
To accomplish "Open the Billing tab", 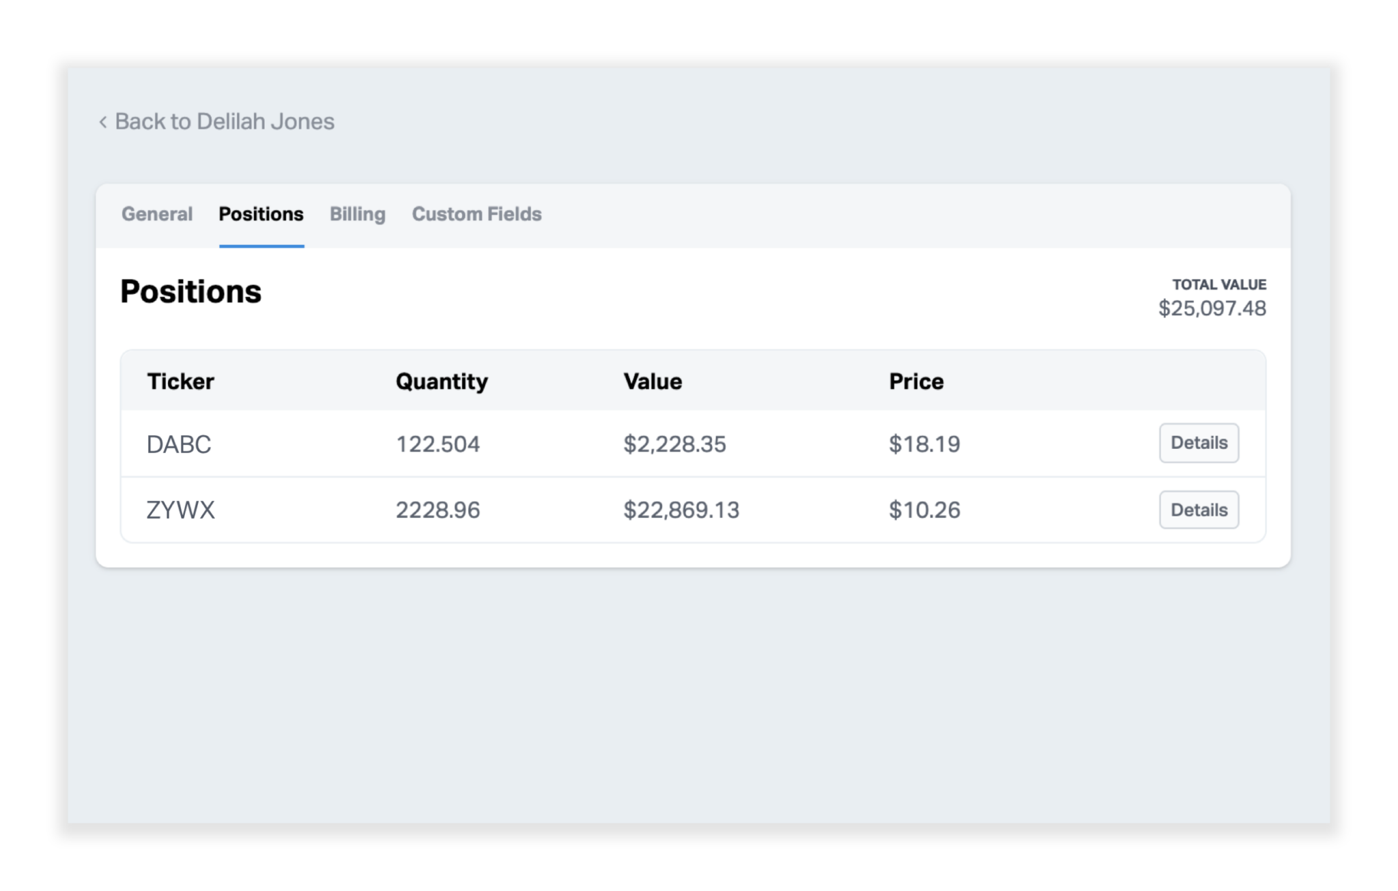I will click(x=357, y=214).
